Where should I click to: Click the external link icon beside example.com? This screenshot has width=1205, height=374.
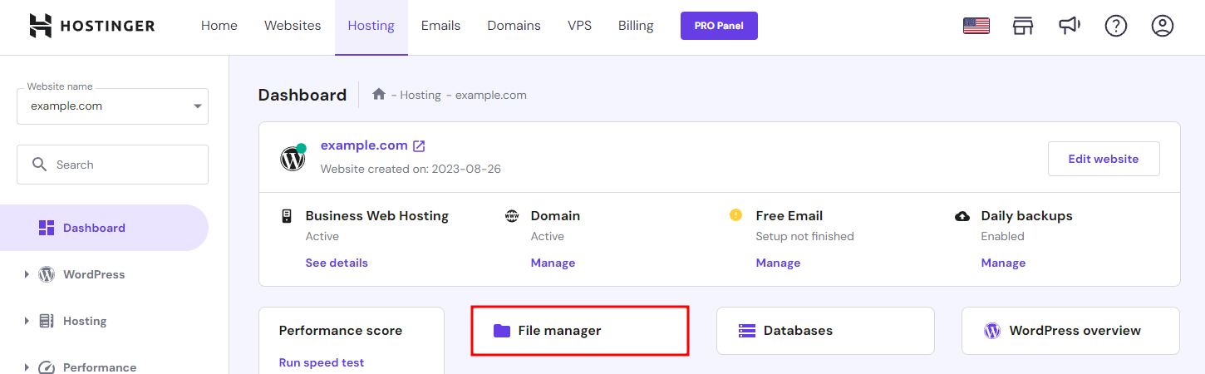[419, 145]
